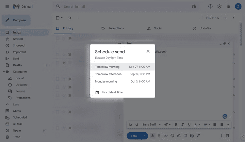The width and height of the screenshot is (245, 142).
Task: Apply numbered list formatting
Action: 215,125
